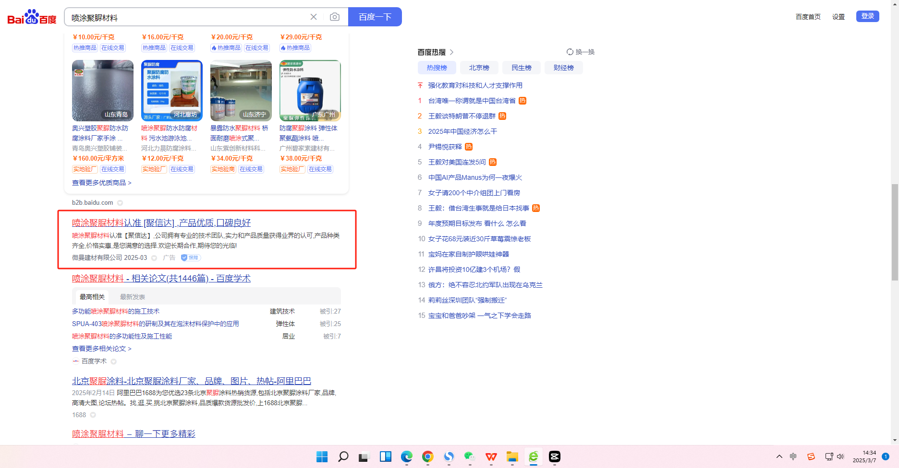This screenshot has height=468, width=899.
Task: Open CapCut from the taskbar
Action: coord(554,456)
